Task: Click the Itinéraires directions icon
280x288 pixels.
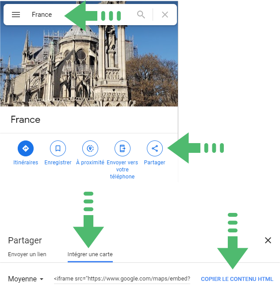Action: coord(26,148)
